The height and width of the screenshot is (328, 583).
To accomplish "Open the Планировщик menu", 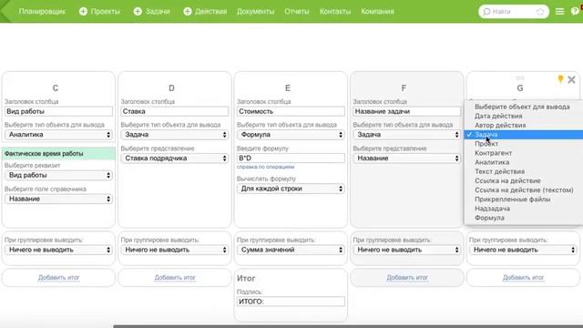I will pos(42,12).
